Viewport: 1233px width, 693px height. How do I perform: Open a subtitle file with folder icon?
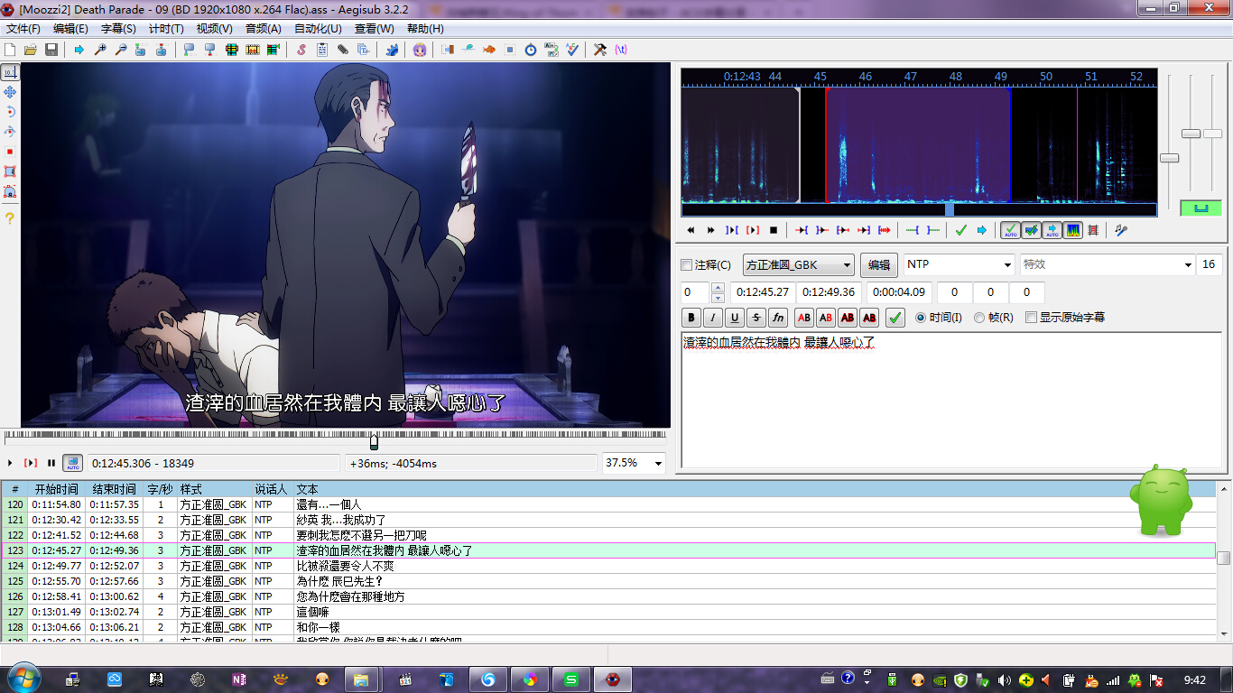click(x=31, y=50)
